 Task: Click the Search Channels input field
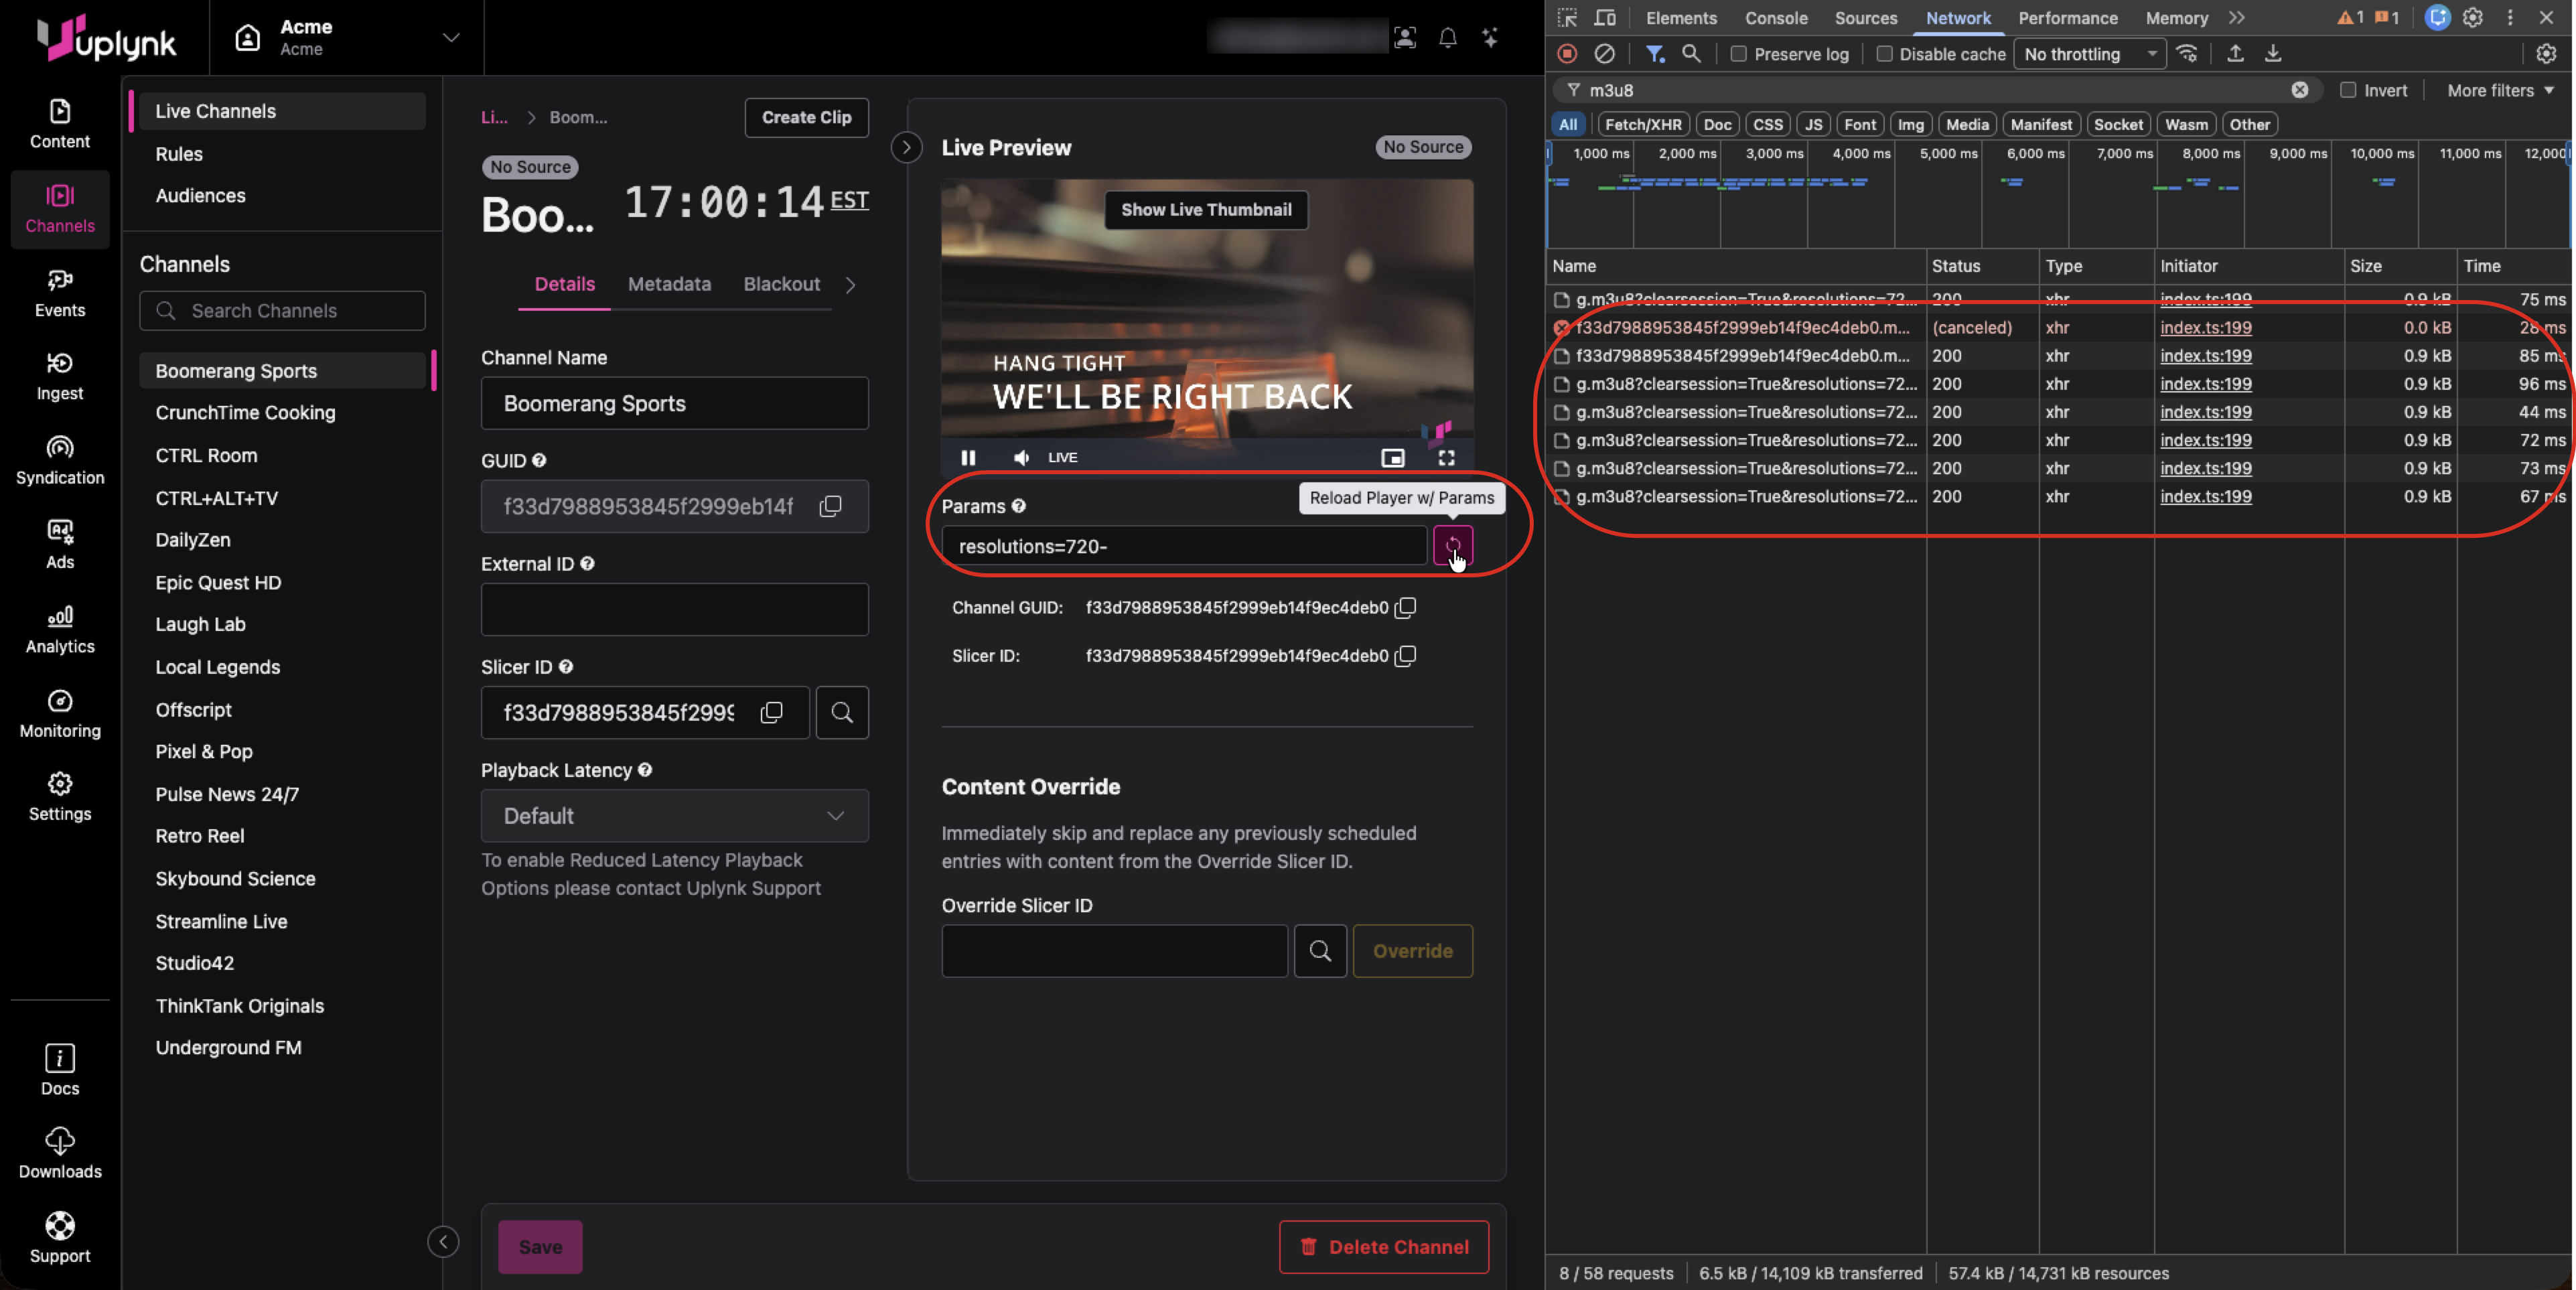(283, 311)
